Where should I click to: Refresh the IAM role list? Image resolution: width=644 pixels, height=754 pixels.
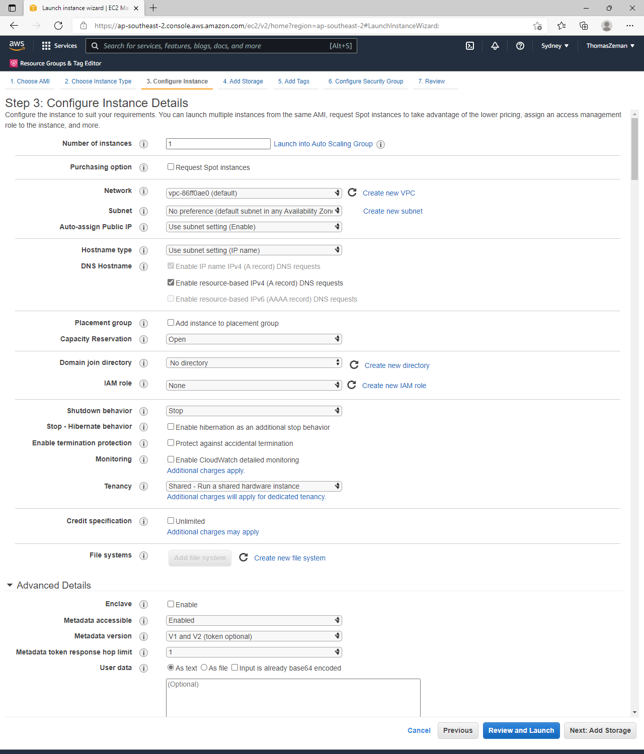(352, 385)
